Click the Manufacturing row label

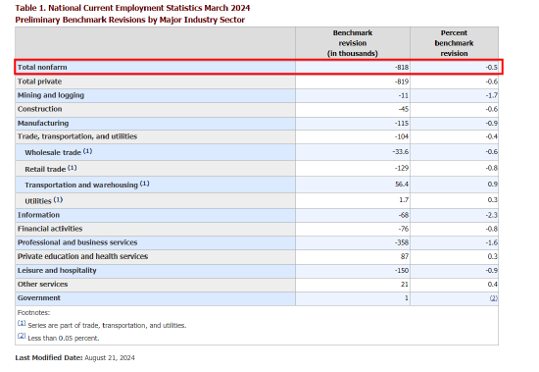[43, 123]
